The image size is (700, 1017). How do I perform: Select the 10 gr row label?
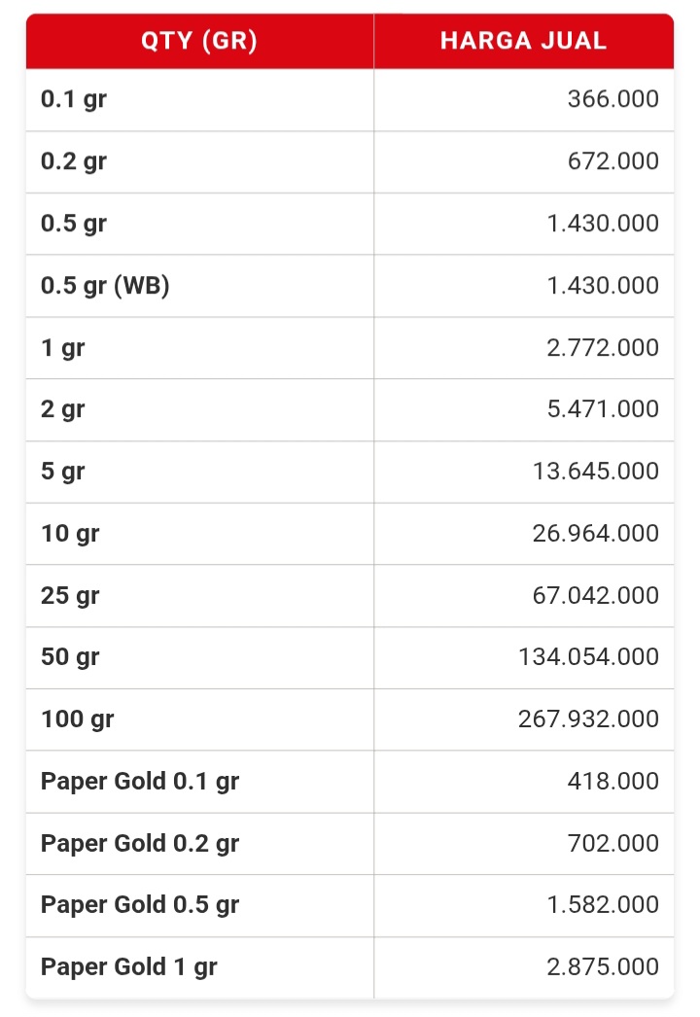(x=70, y=534)
